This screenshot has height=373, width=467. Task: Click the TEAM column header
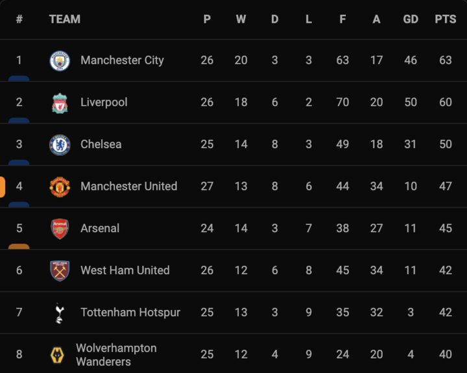(65, 19)
